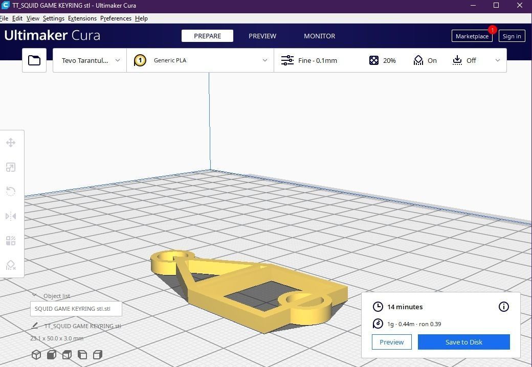The image size is (532, 367).
Task: Click the extruder 1 material icon
Action: 140,60
